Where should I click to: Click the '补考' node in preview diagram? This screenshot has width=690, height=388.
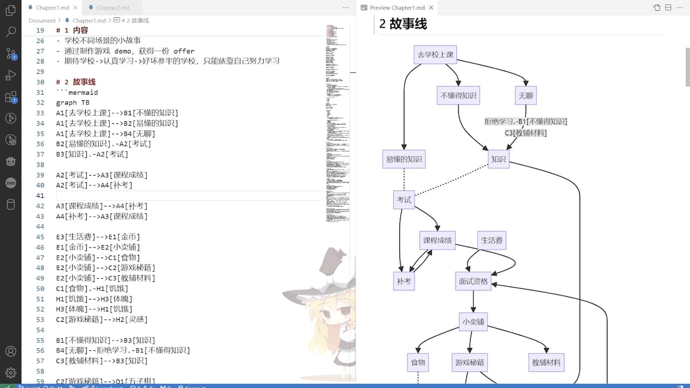(x=404, y=281)
